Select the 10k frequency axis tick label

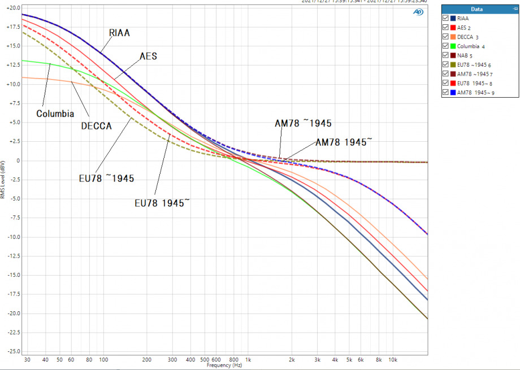tap(393, 360)
